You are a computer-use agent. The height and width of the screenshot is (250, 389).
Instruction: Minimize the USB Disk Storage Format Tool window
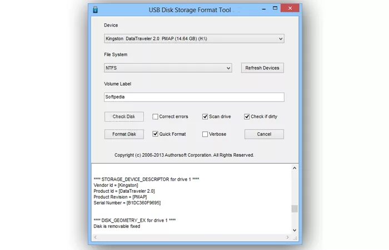point(264,9)
